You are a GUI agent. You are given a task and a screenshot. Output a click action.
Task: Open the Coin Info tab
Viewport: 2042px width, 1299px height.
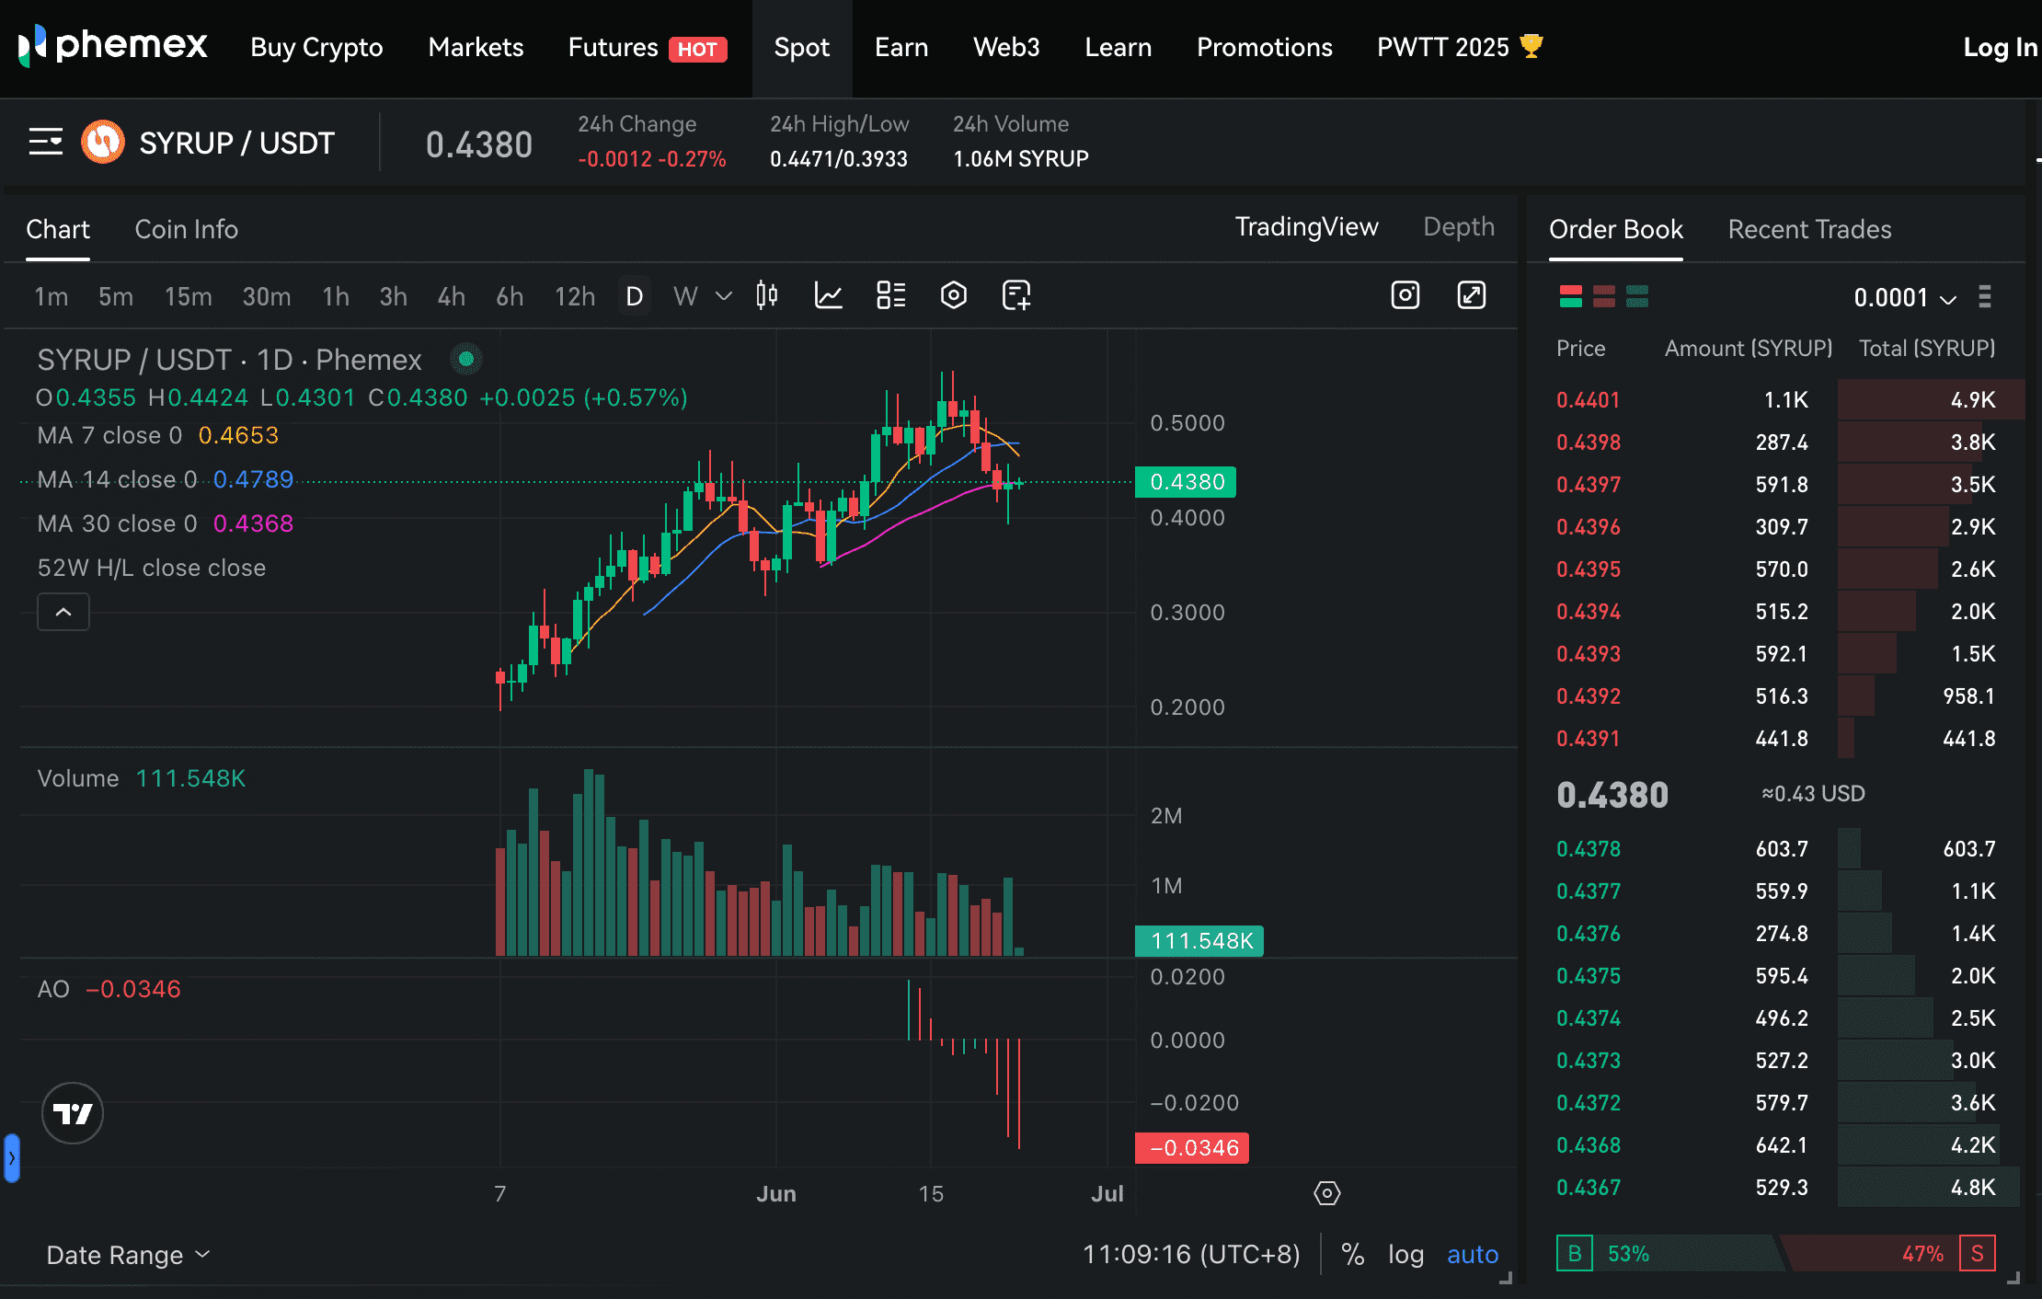186,229
